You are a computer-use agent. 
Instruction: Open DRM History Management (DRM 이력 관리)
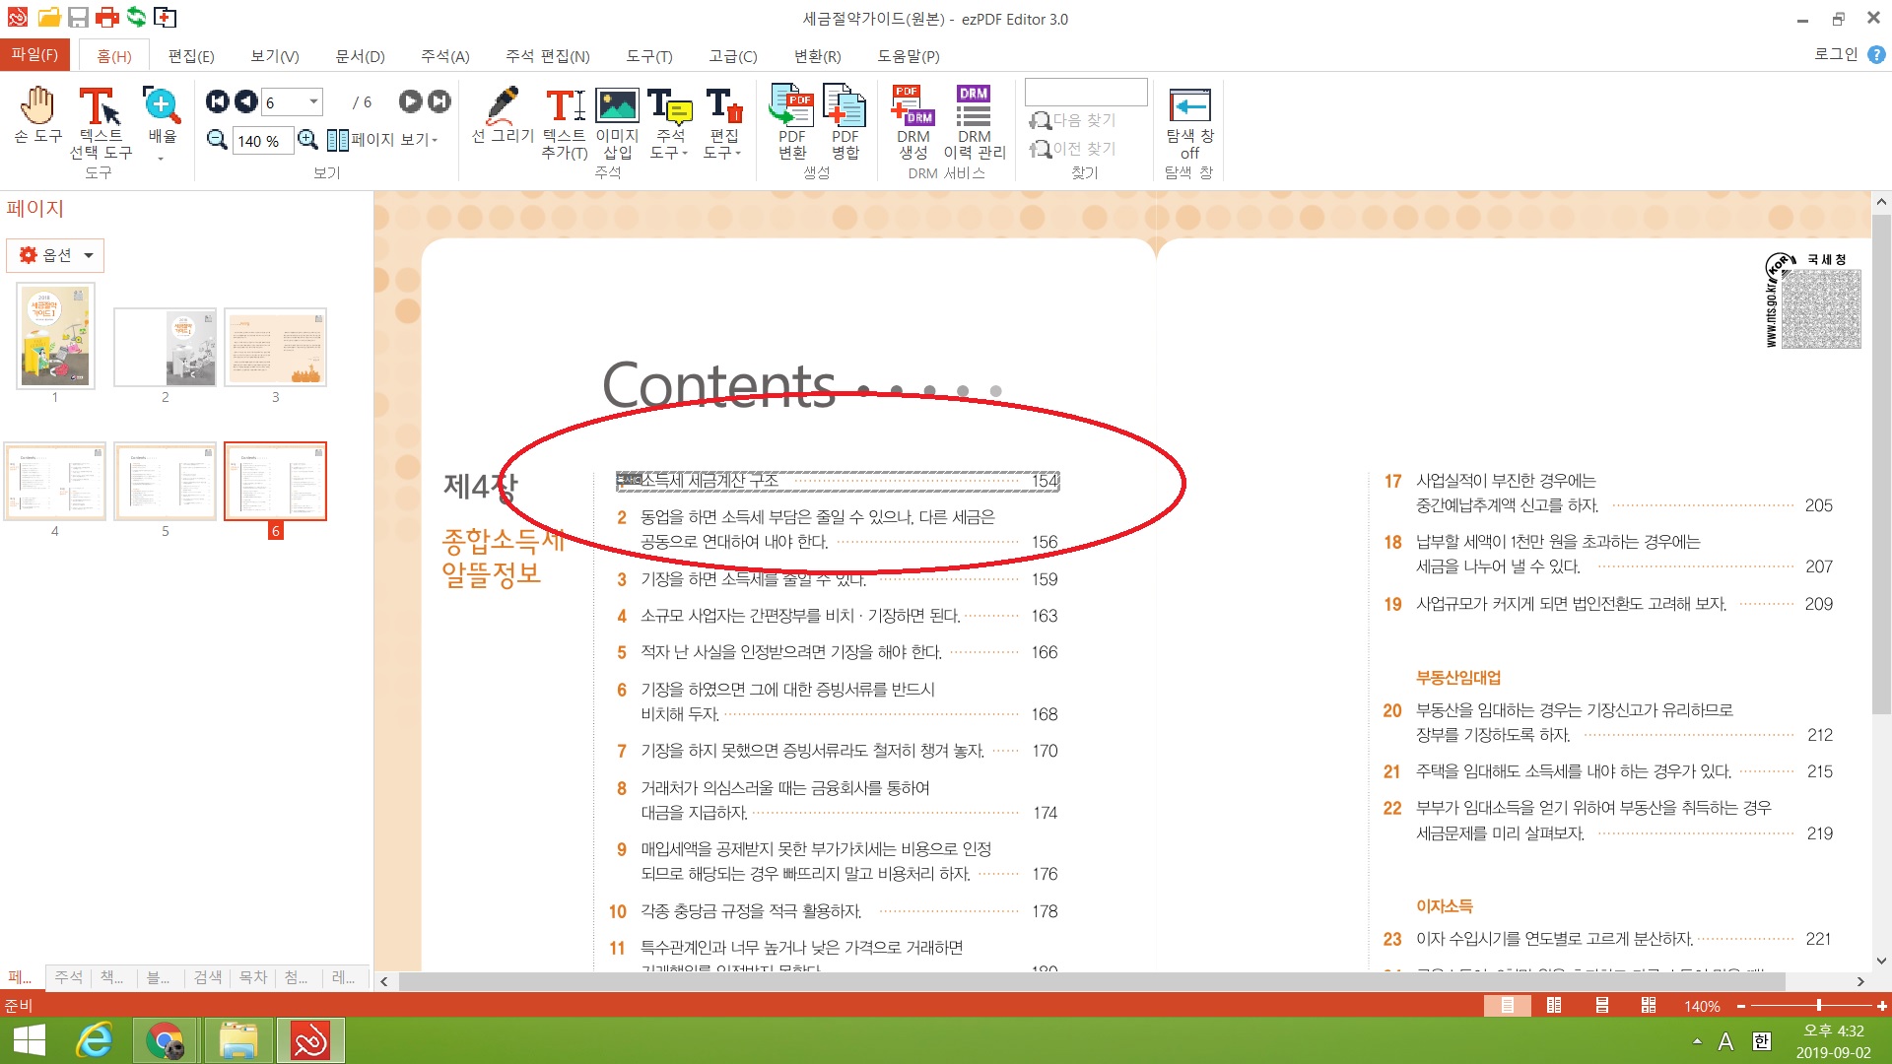[973, 104]
